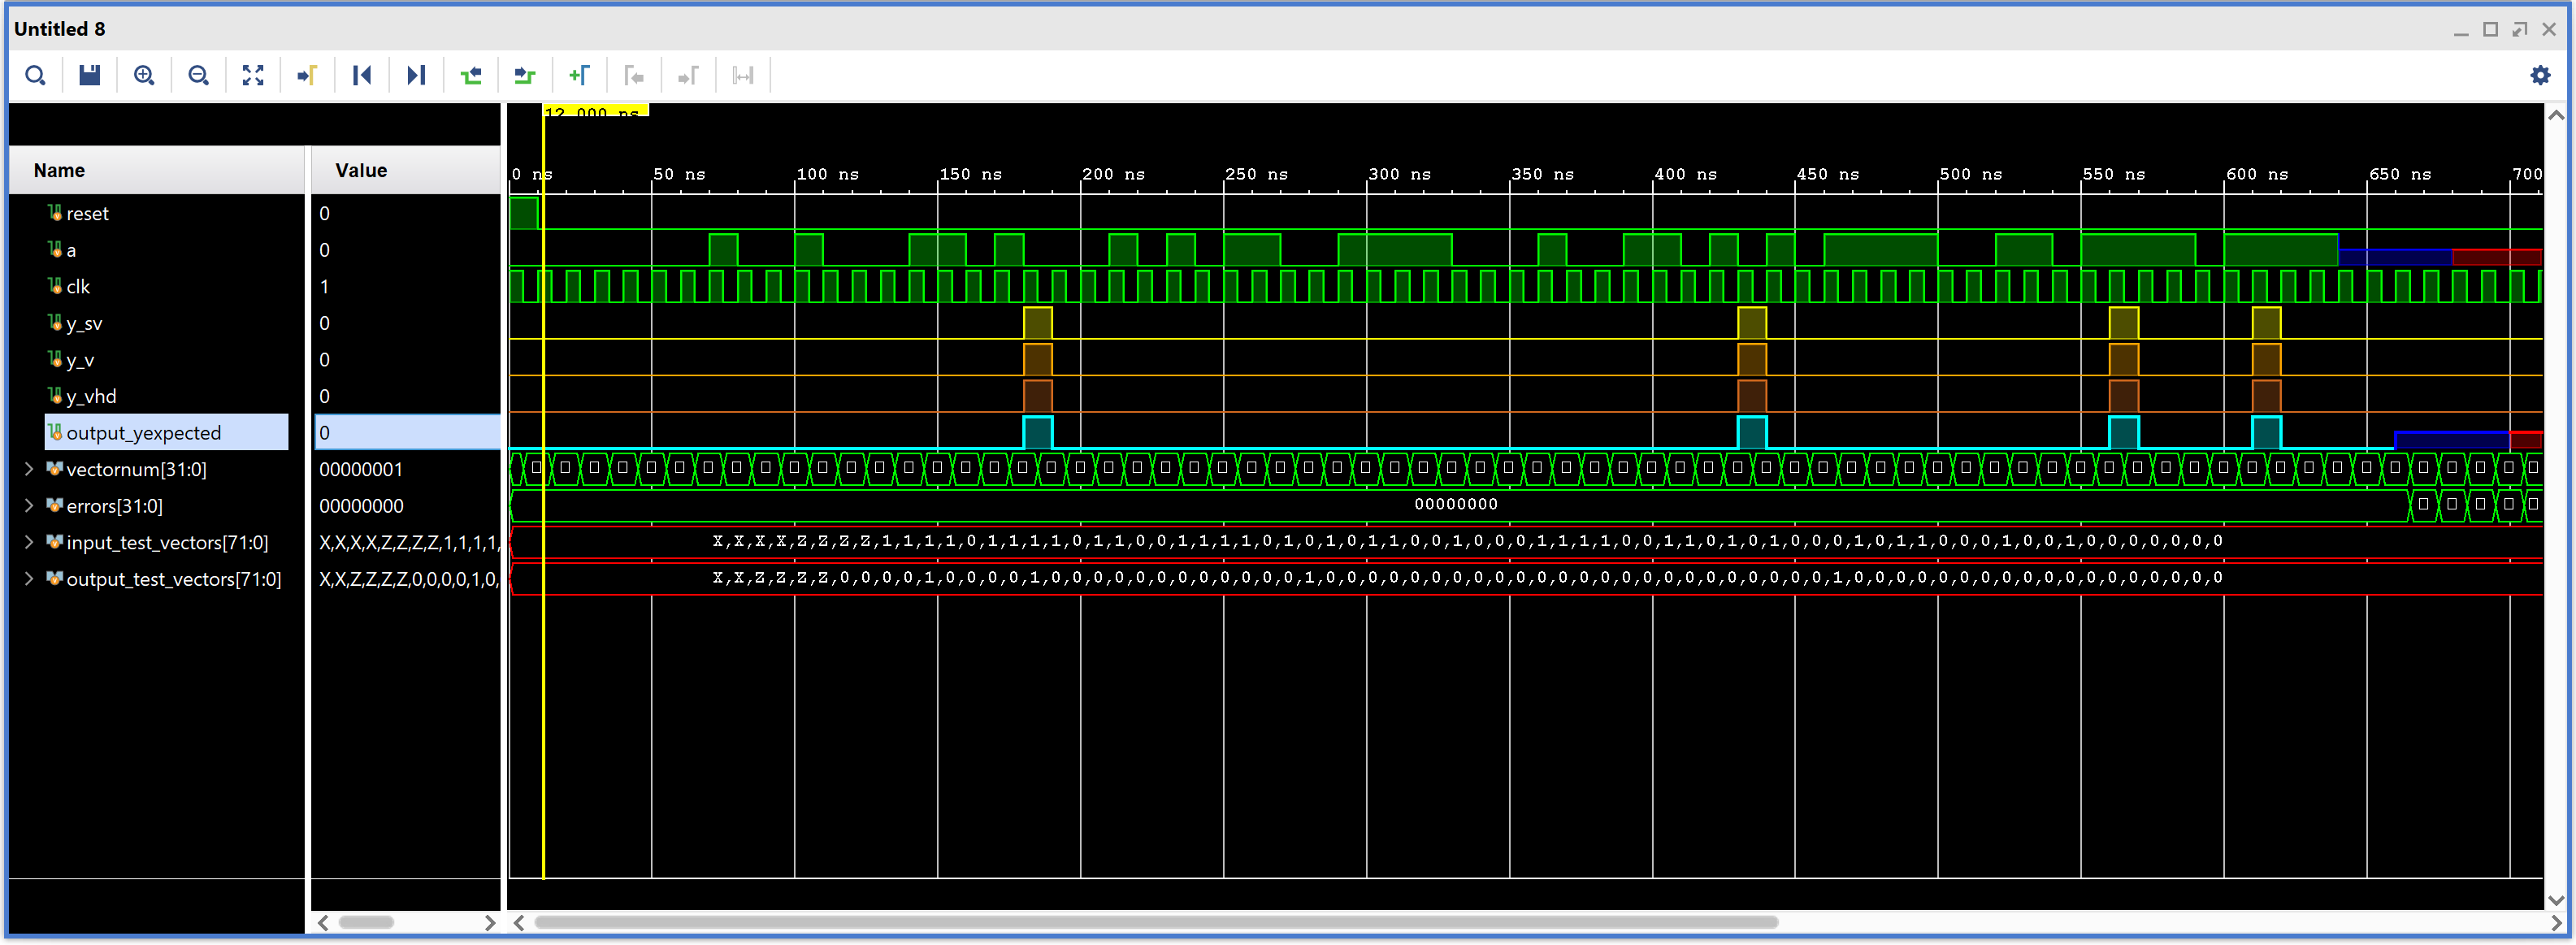Click the Search magnifier icon
Image resolution: width=2576 pixels, height=945 pixels.
click(x=35, y=76)
